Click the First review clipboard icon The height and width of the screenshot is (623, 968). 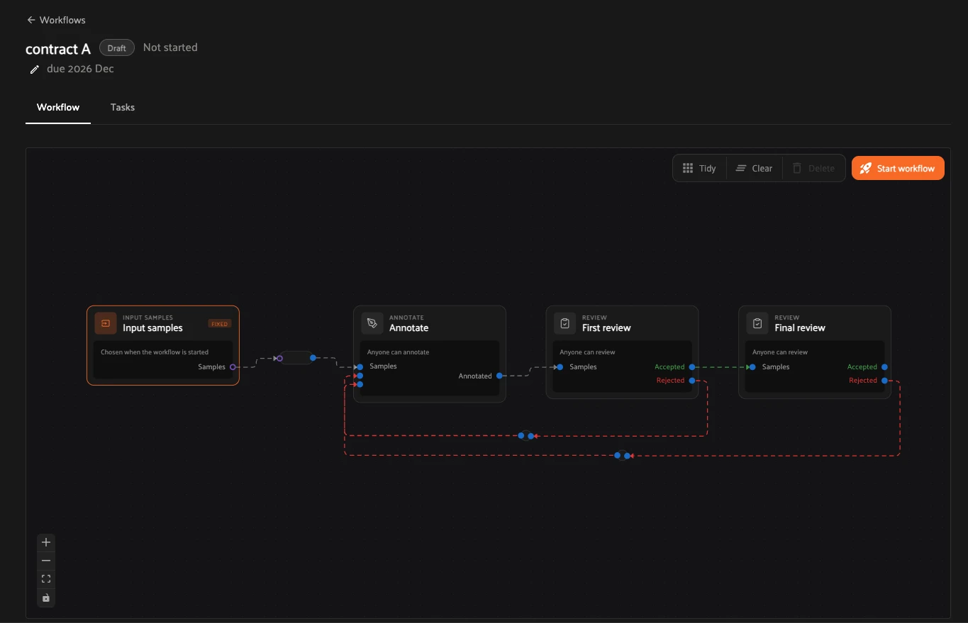(564, 323)
